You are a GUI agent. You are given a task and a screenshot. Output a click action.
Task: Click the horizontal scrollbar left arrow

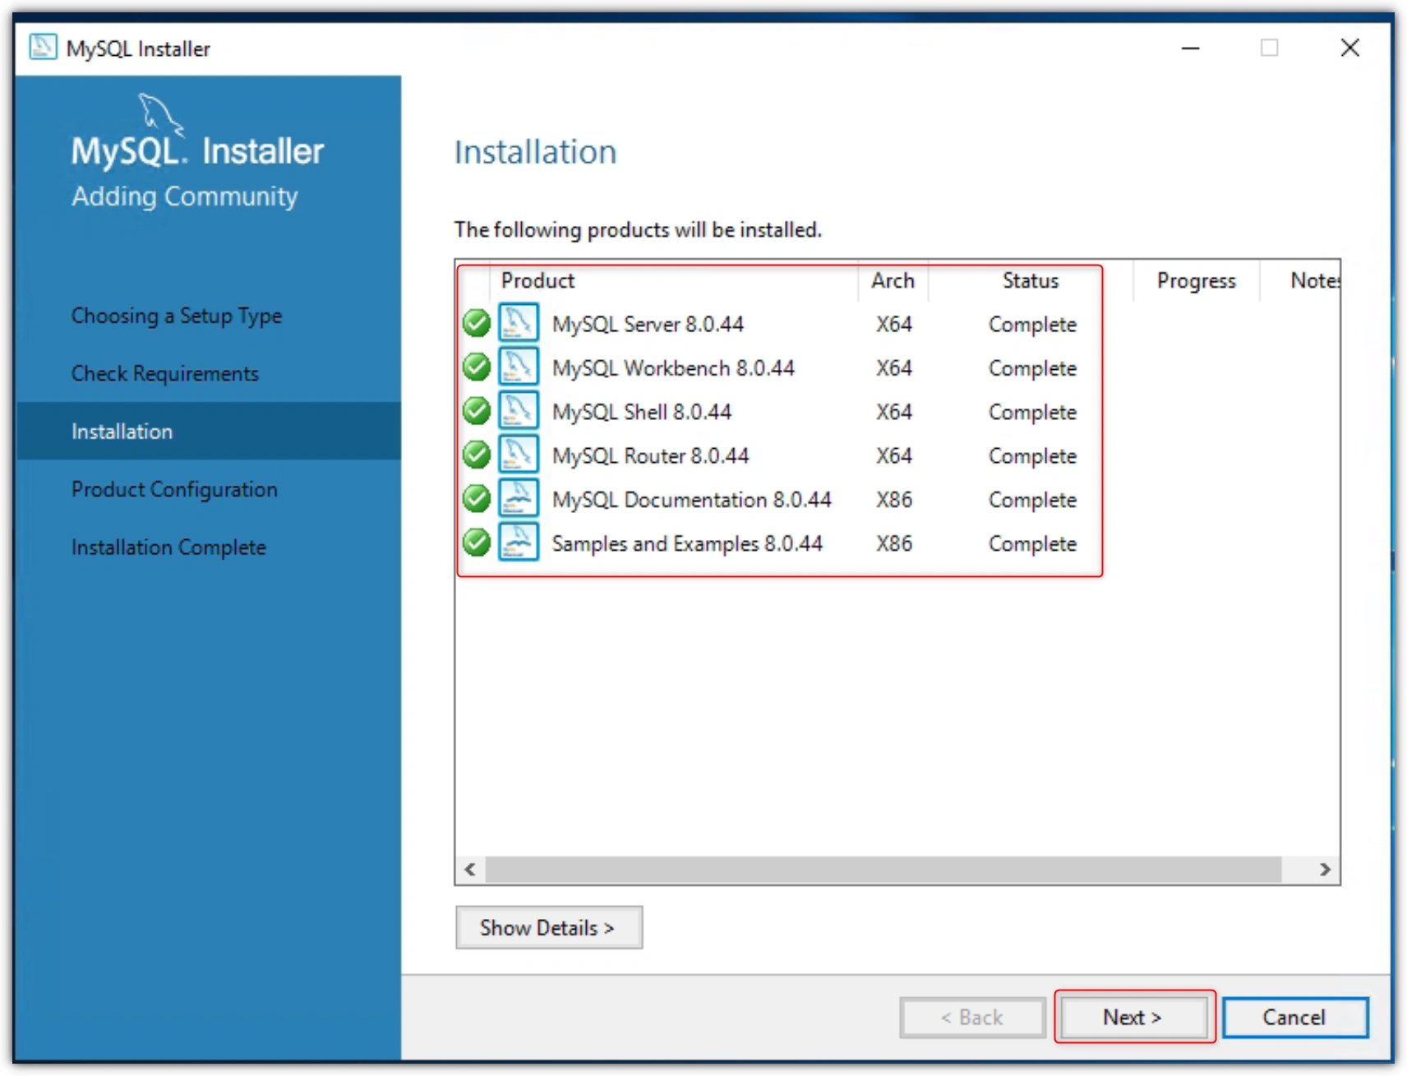470,869
